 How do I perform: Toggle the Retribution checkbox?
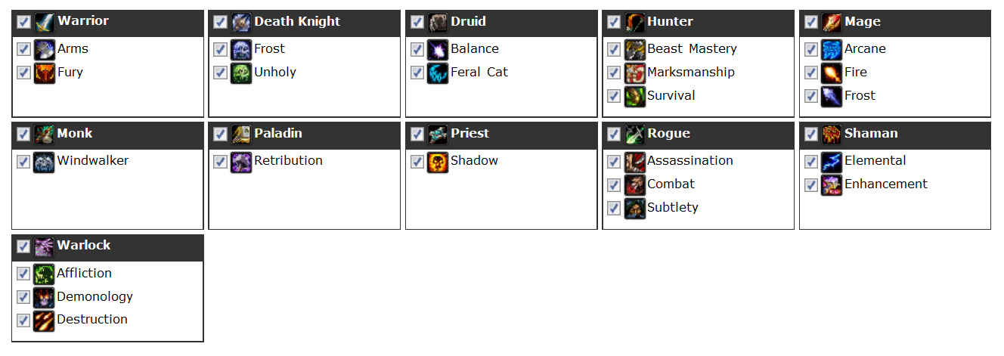pos(220,162)
